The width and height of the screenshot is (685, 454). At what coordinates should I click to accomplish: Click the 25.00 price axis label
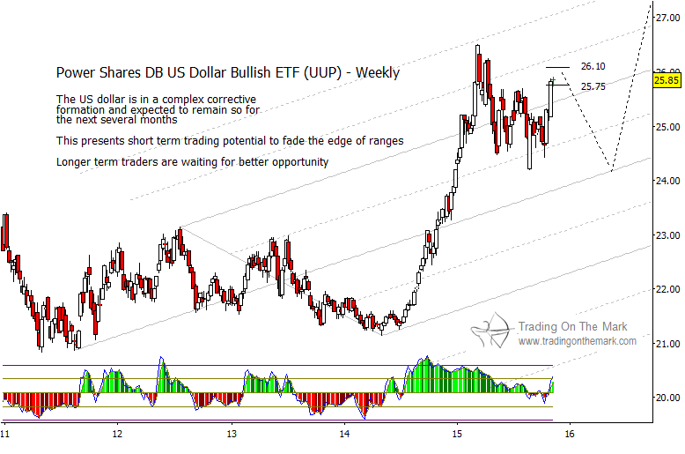668,127
